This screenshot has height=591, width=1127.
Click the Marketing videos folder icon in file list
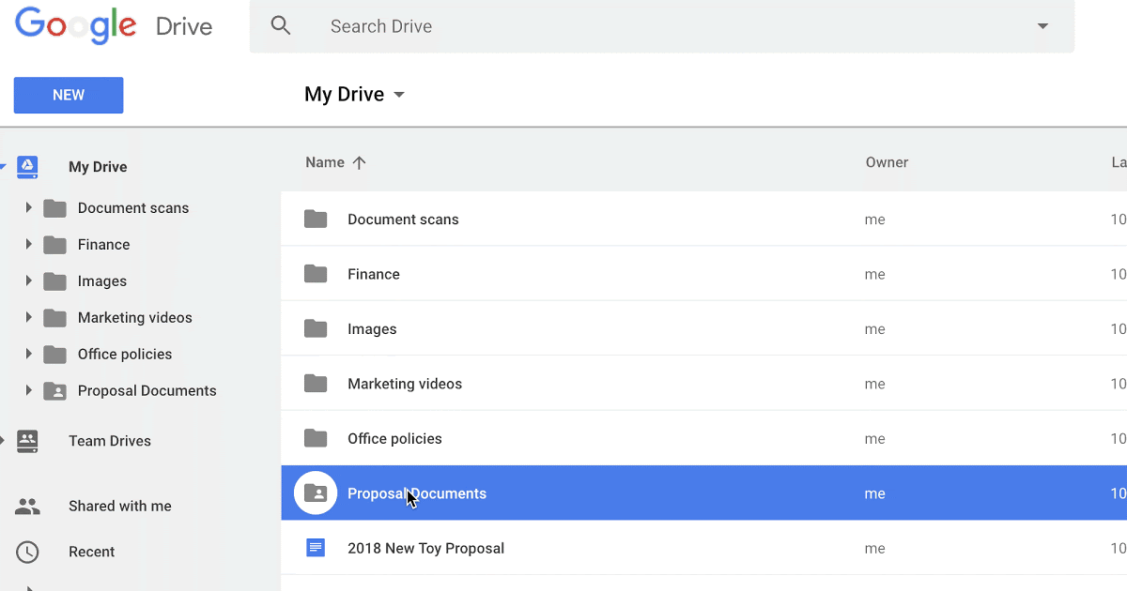click(316, 384)
